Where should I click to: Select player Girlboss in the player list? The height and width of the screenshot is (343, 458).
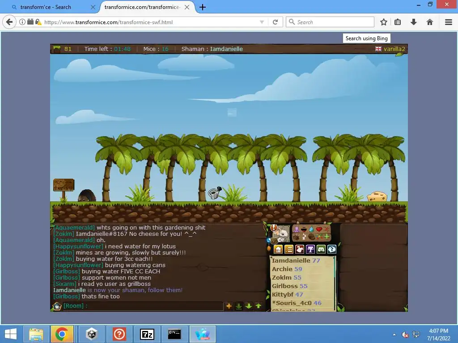289,286
